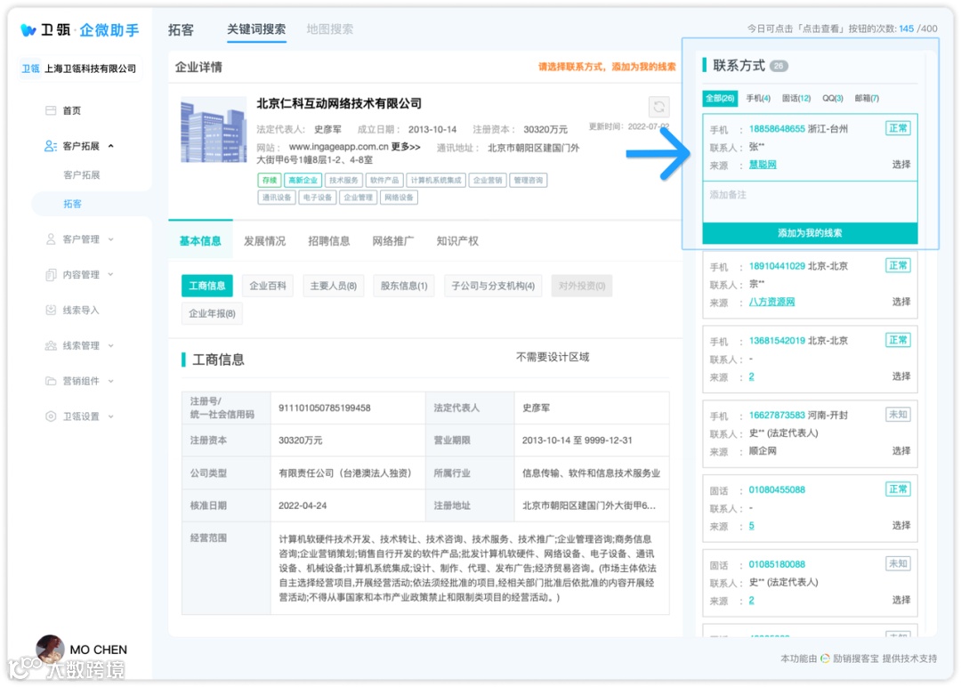Expand the 客户管理 menu chevron
The width and height of the screenshot is (961, 687).
111,239
